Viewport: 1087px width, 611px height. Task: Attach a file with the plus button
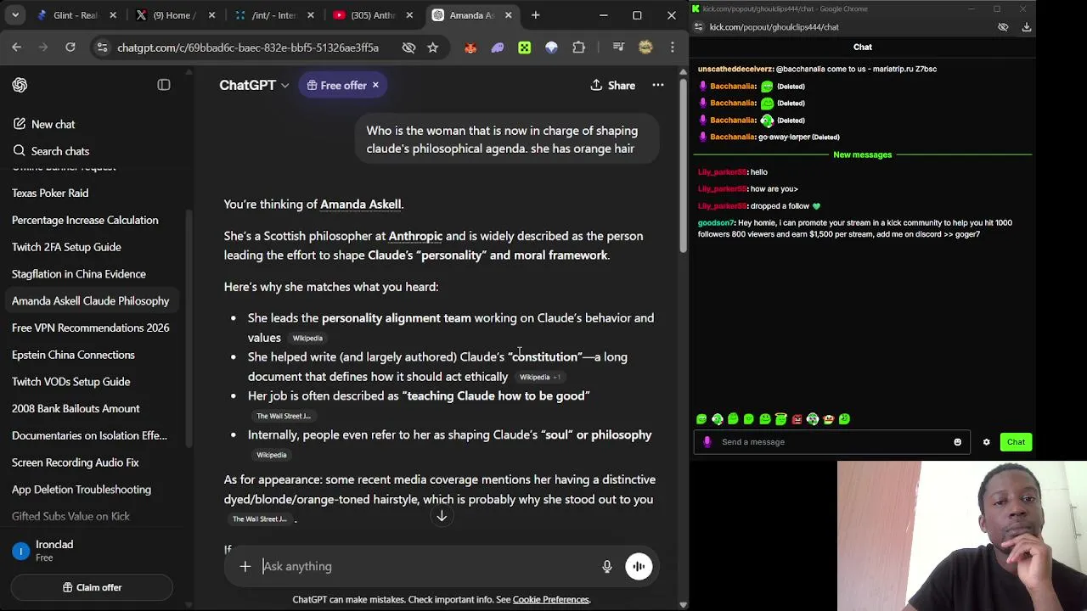pos(245,566)
